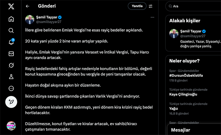Open Kaya Çilingiroğlu trending topic

click(183, 94)
